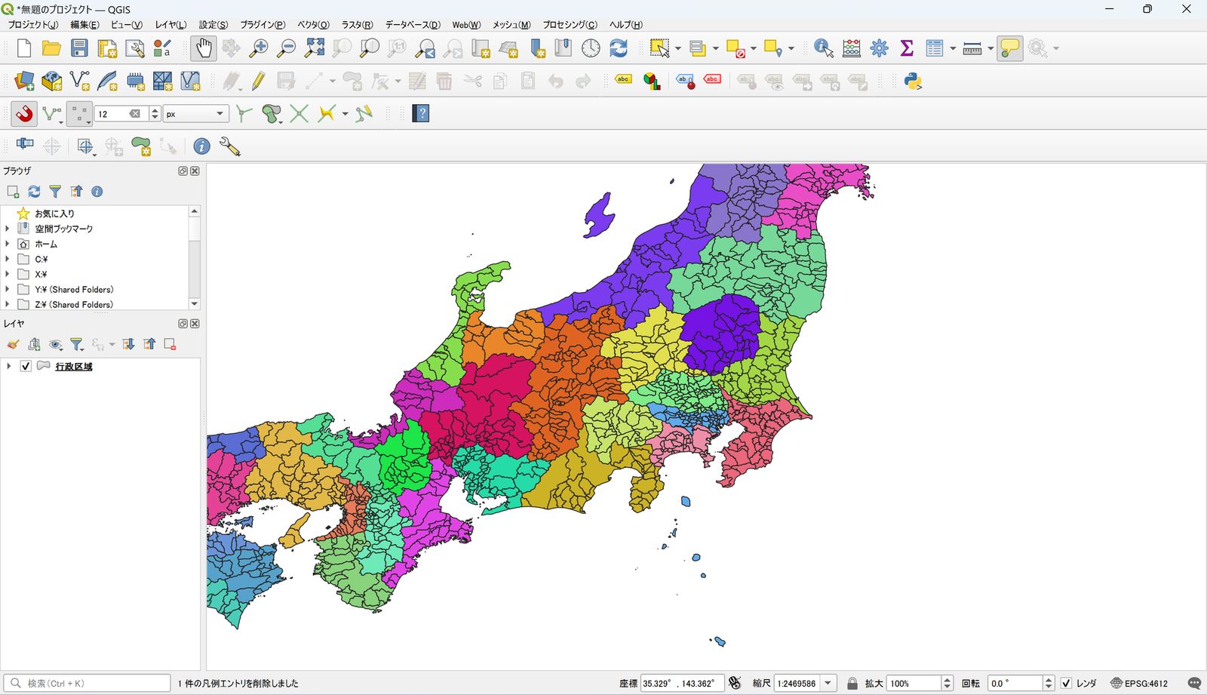Open a project via the folder icon
Screen dimensions: 1207x695
(51, 48)
